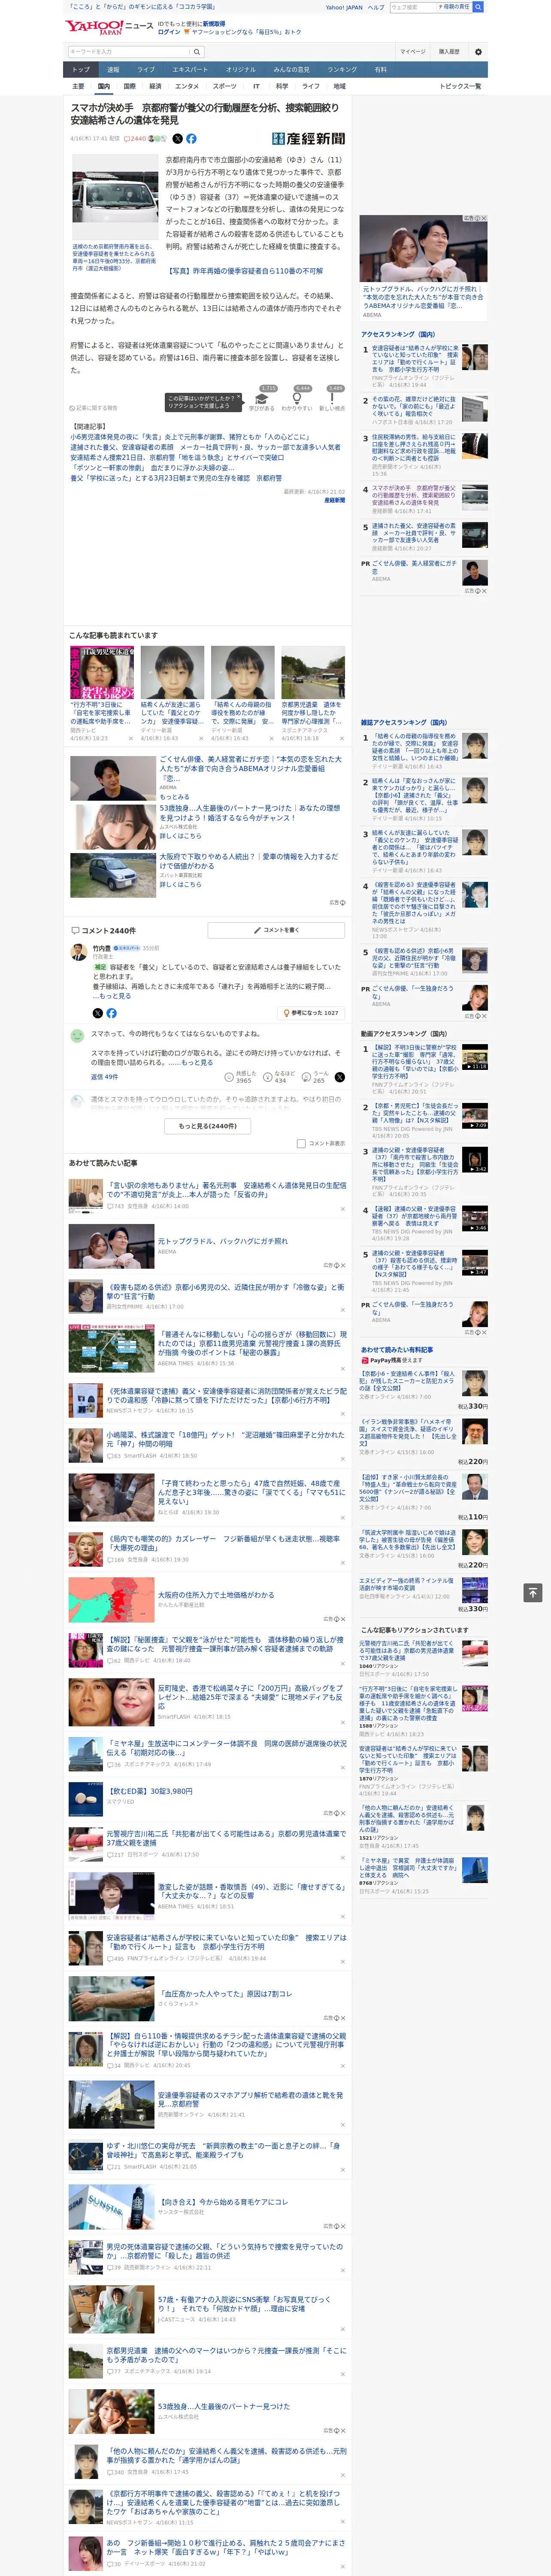
Task: Select the 有料 navigation tab
Action: click(381, 70)
